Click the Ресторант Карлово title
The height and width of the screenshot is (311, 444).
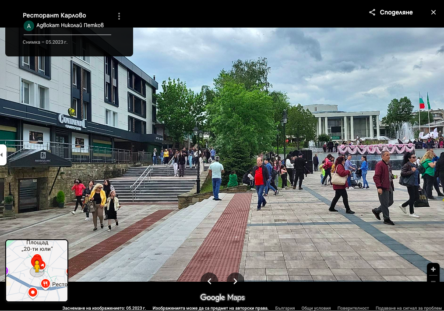click(54, 15)
